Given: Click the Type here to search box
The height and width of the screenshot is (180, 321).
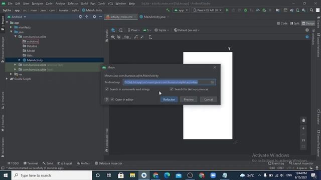Looking at the screenshot, I should tap(52, 175).
